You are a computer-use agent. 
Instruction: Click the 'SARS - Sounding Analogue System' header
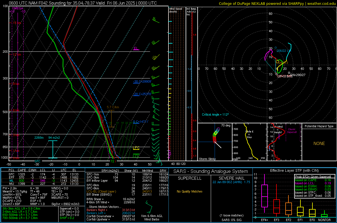[x=211, y=171]
